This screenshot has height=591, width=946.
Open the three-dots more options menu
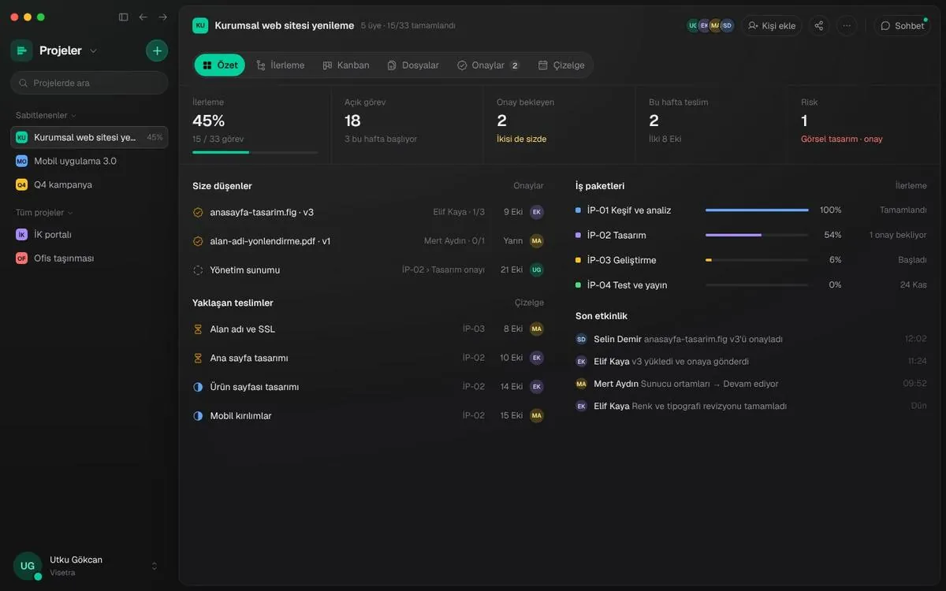847,25
